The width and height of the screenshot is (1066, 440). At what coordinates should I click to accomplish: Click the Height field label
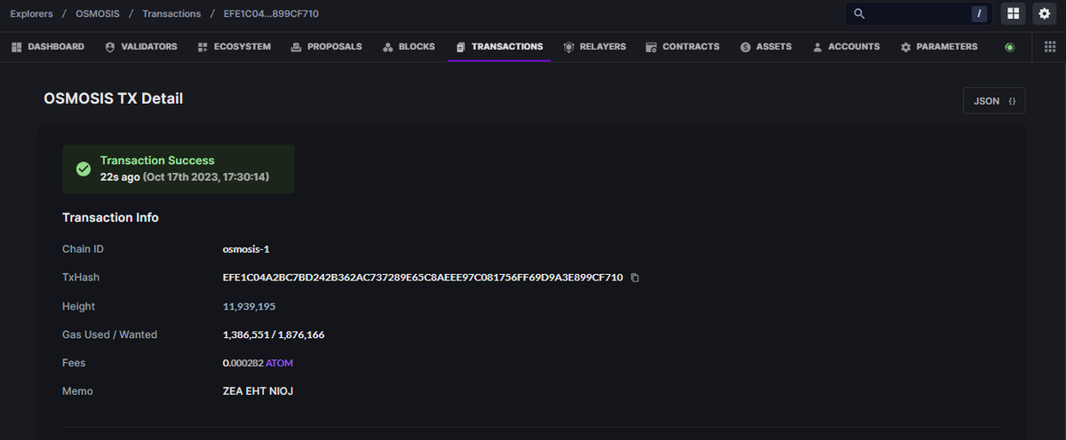pos(78,306)
